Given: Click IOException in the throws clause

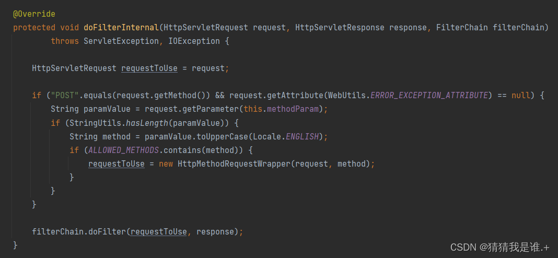Looking at the screenshot, I should (x=194, y=41).
